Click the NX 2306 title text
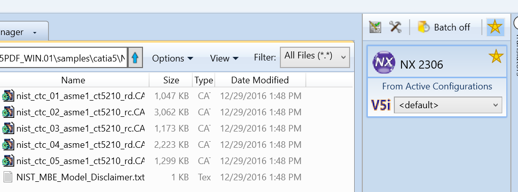The height and width of the screenshot is (192, 518). (421, 65)
